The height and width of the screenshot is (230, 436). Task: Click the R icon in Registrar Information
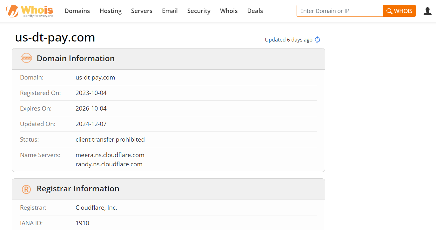(26, 189)
